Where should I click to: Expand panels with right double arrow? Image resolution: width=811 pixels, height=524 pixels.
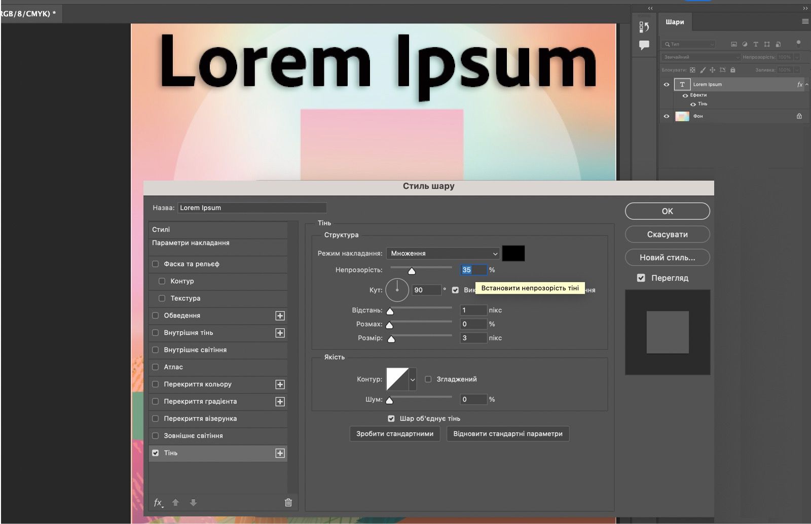805,8
